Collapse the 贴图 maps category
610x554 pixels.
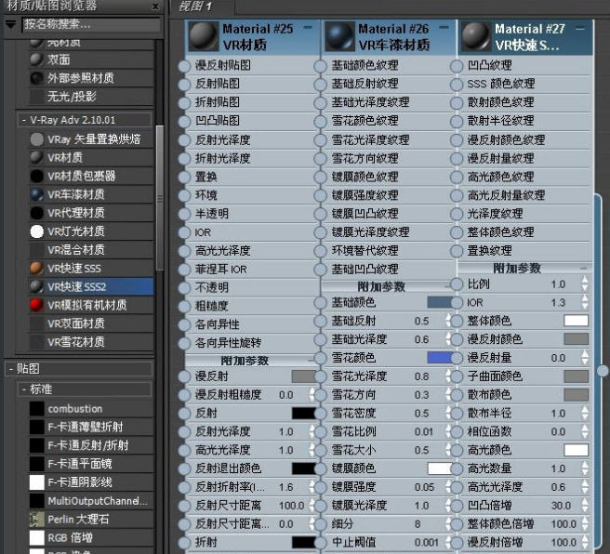pyautogui.click(x=9, y=369)
